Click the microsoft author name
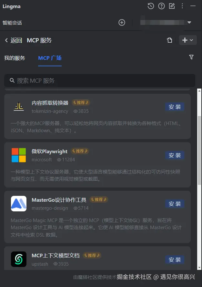Viewport: 202px width, 287px height. coord(42,160)
